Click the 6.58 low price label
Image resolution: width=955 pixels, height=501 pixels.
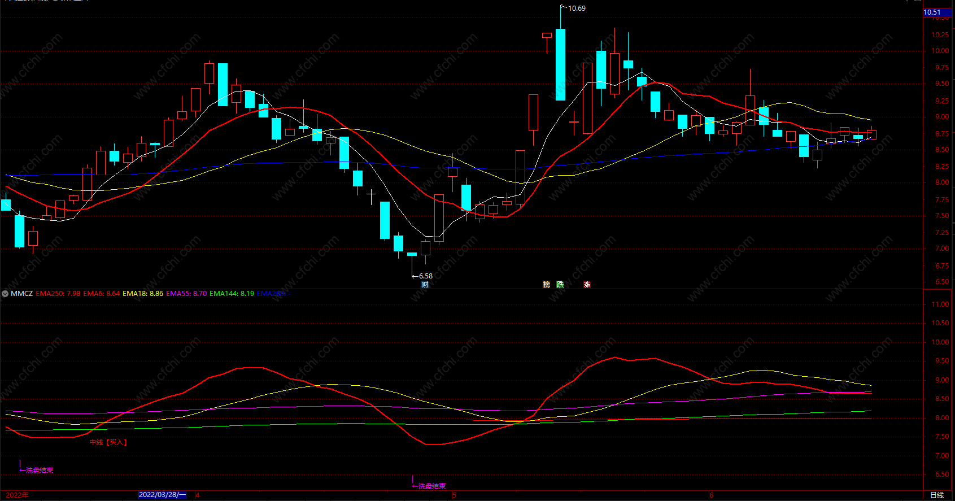tap(426, 276)
